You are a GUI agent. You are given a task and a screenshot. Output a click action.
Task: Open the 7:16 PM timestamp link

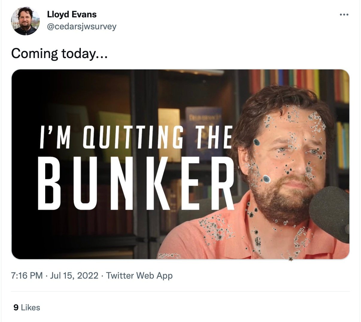point(27,275)
